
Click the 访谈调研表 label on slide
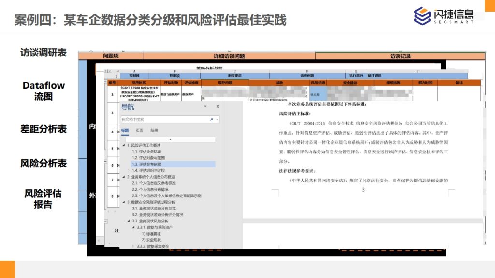point(44,52)
